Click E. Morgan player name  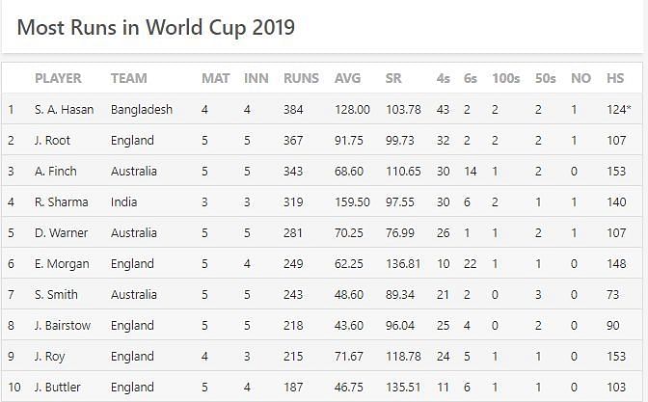click(x=62, y=264)
